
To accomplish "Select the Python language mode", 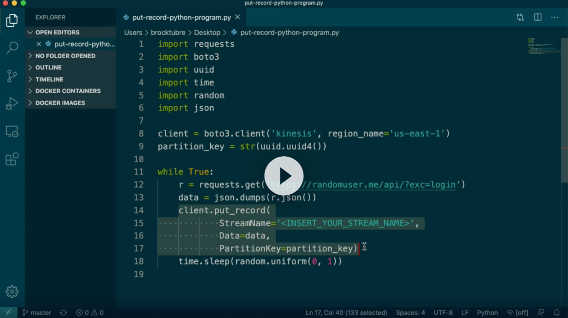I will point(487,312).
